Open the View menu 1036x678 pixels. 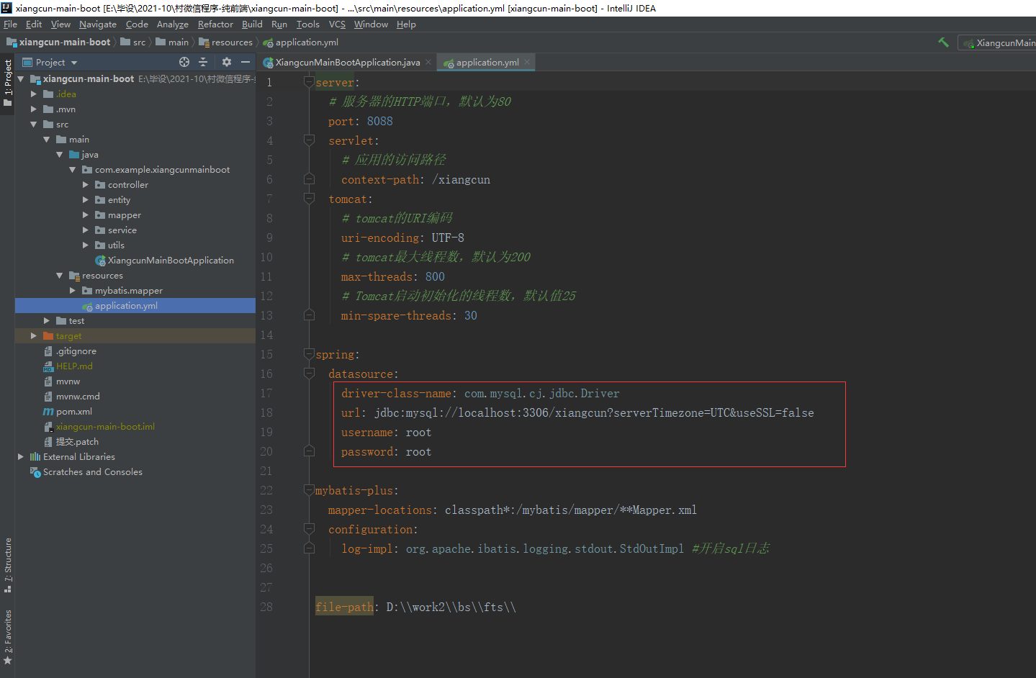point(60,24)
